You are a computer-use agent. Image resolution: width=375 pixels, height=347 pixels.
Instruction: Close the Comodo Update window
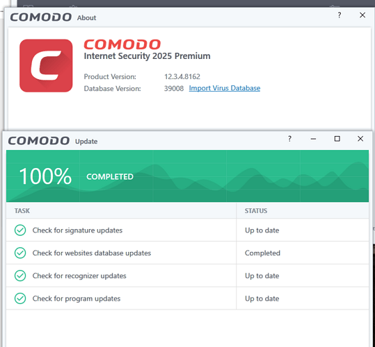pos(360,139)
